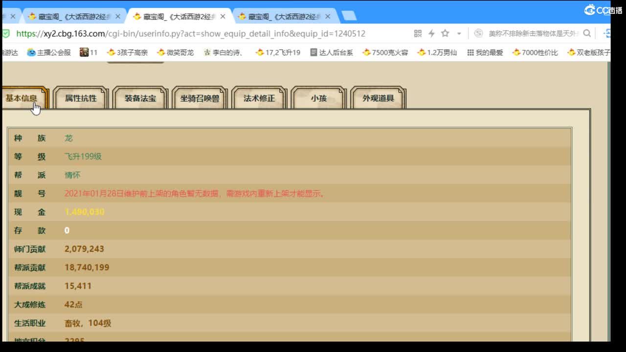The image size is (626, 352).
Task: Switch to the 属性抗性 tab
Action: coord(81,98)
